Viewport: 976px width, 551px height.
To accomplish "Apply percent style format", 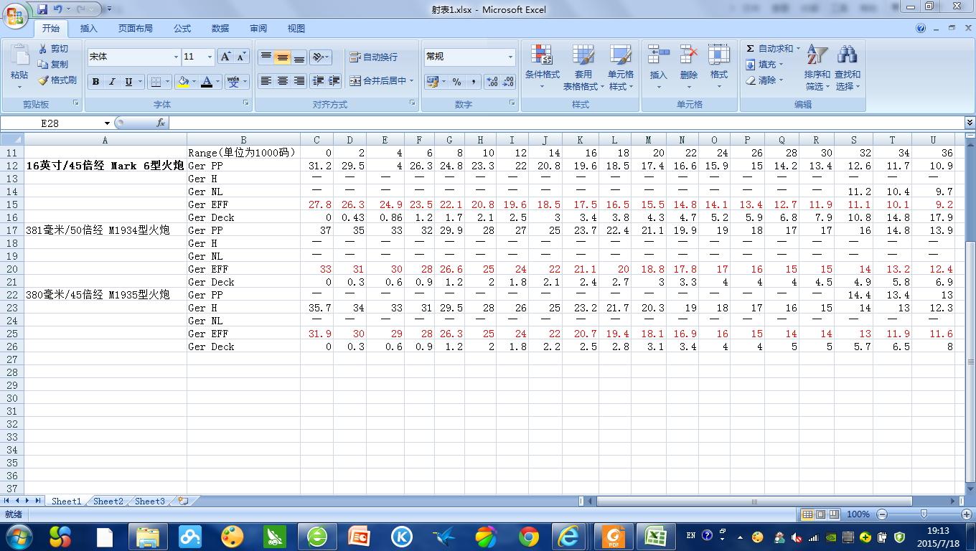I will click(x=456, y=82).
